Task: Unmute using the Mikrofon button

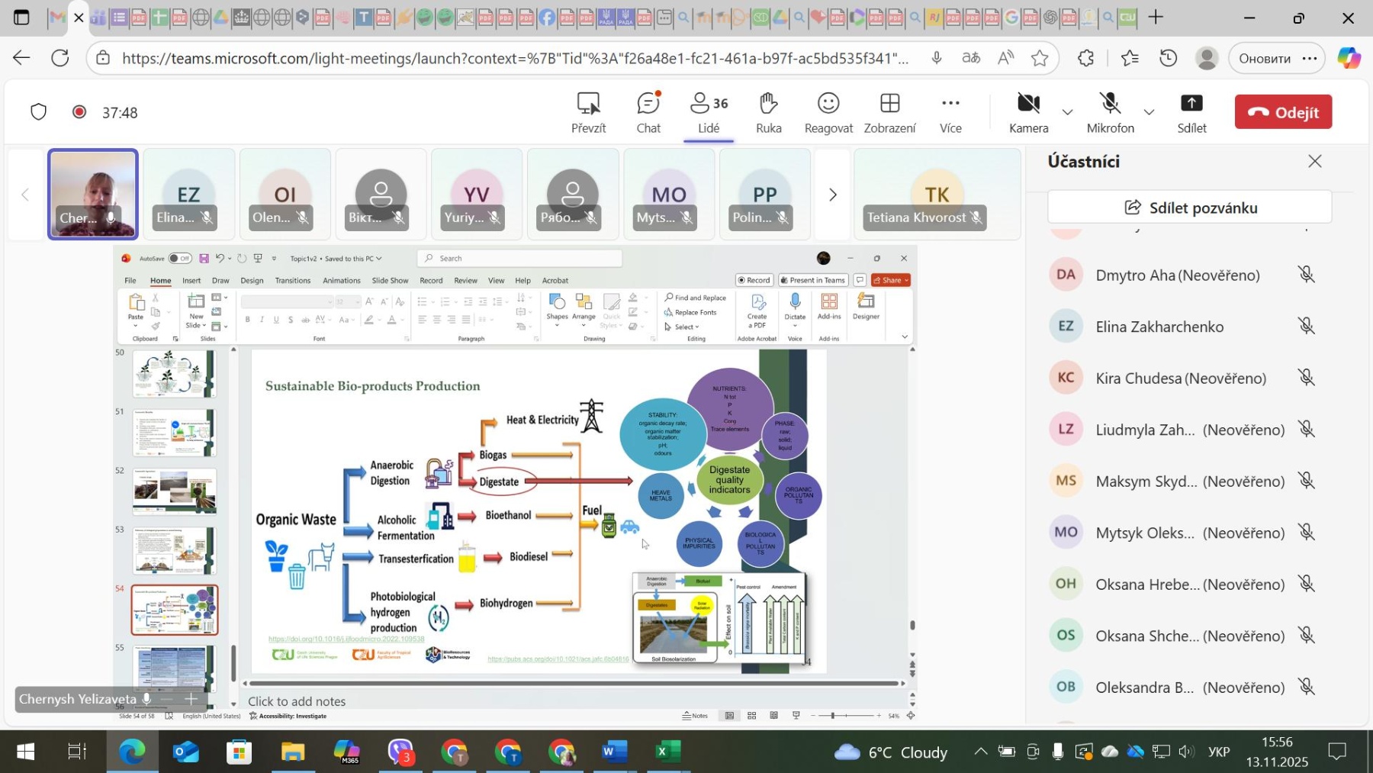Action: (x=1110, y=112)
